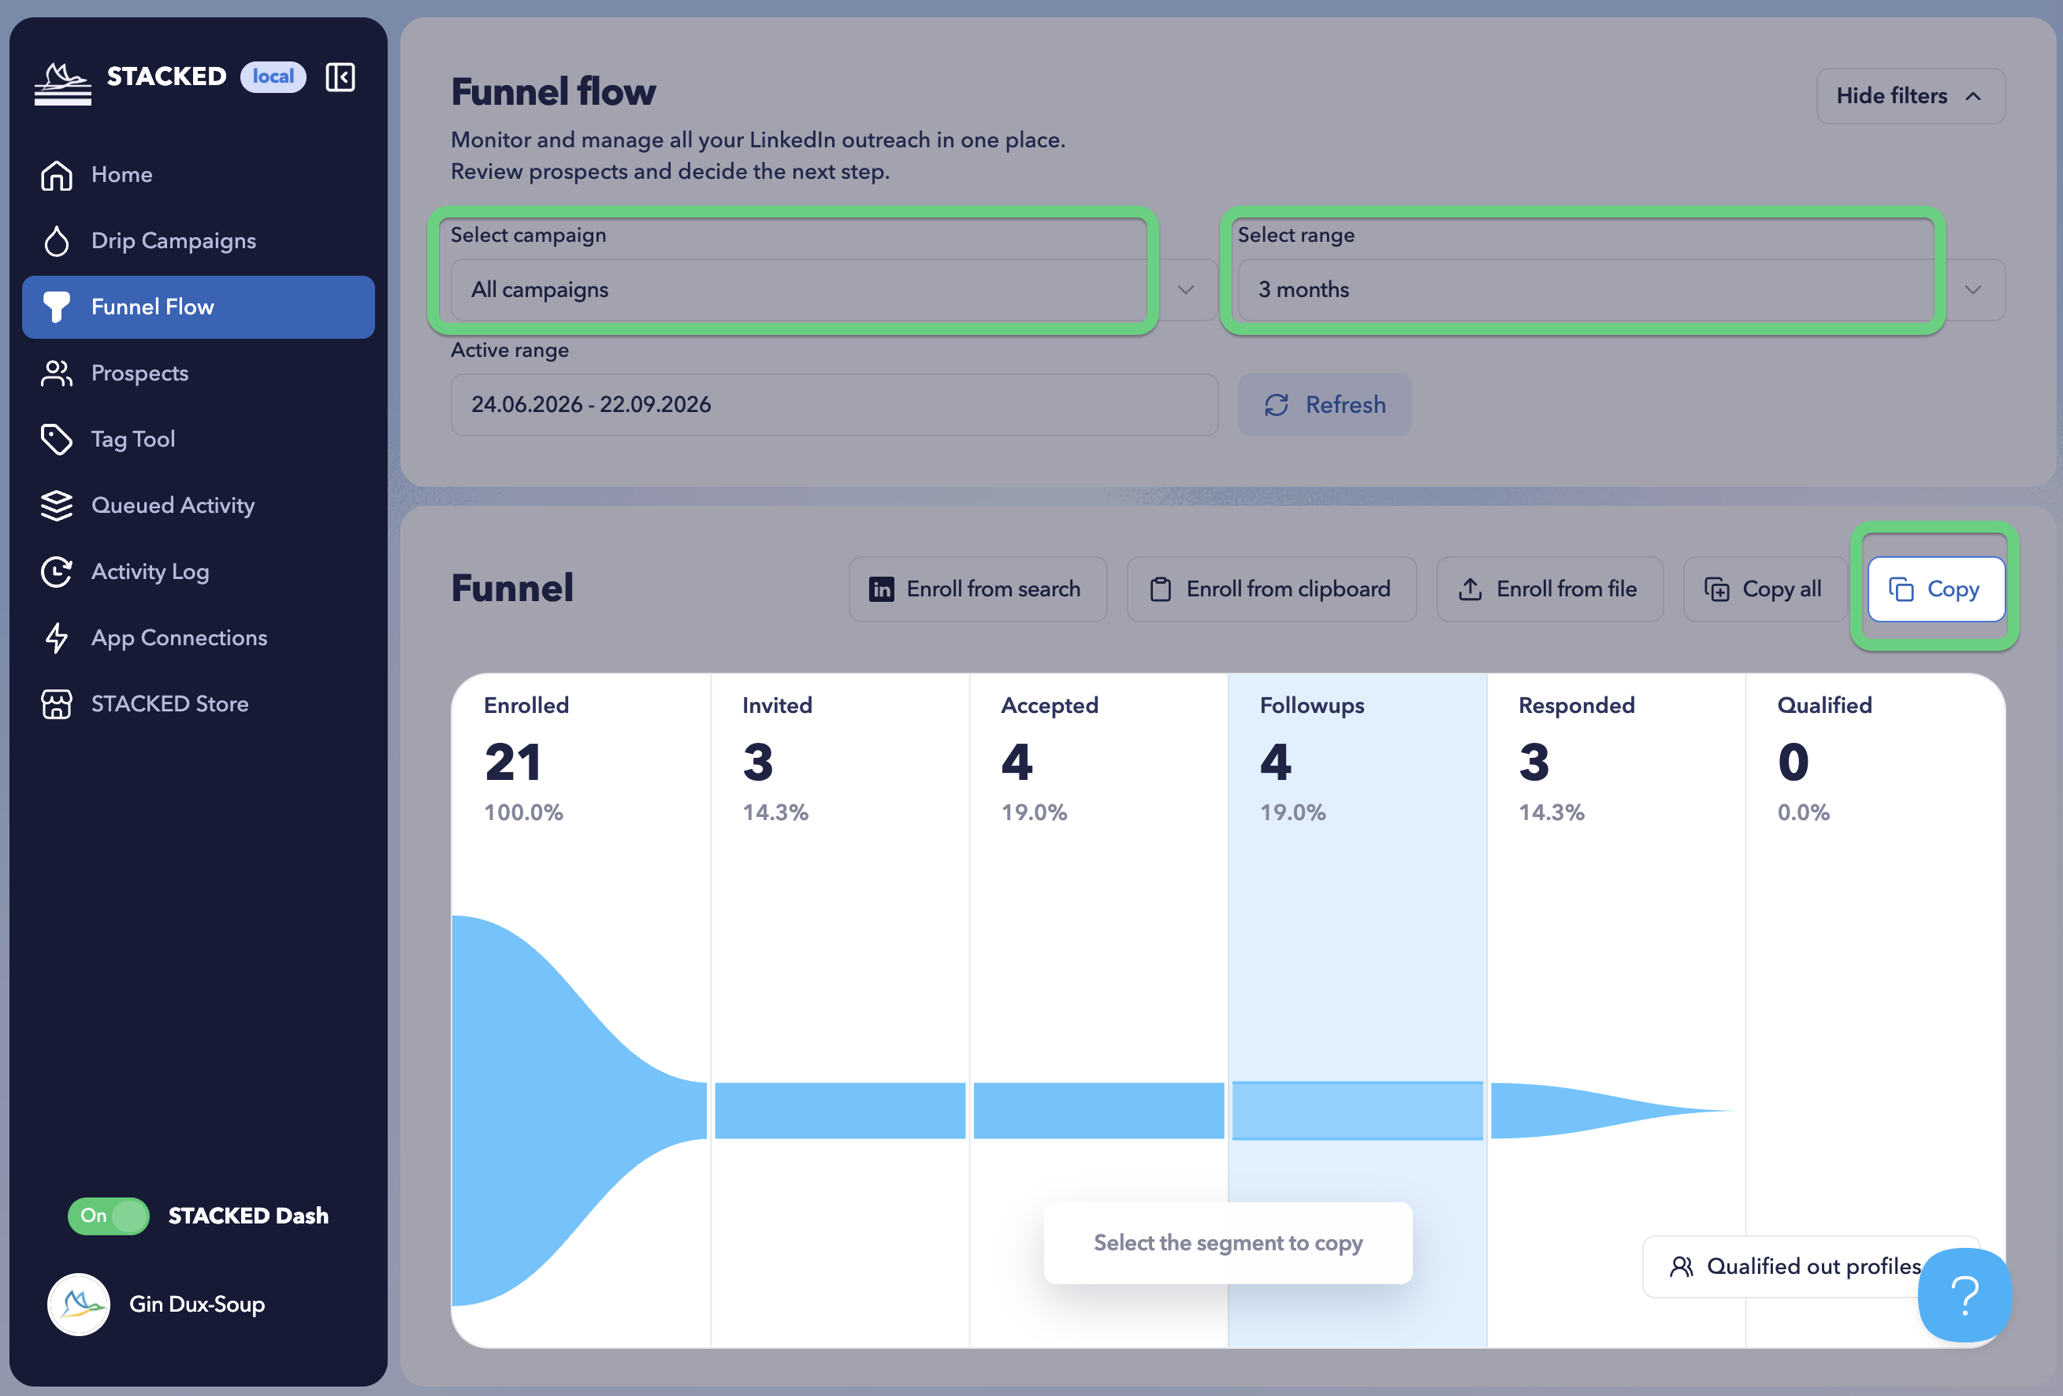Click the Queued Activity layers icon
Screen dimensions: 2063x1396
click(57, 506)
